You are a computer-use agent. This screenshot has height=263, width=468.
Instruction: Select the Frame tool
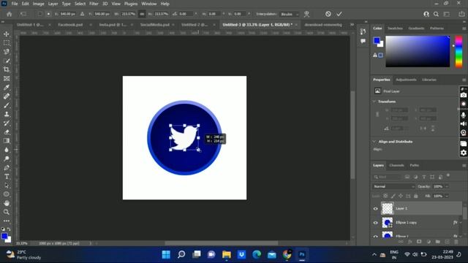coord(7,78)
